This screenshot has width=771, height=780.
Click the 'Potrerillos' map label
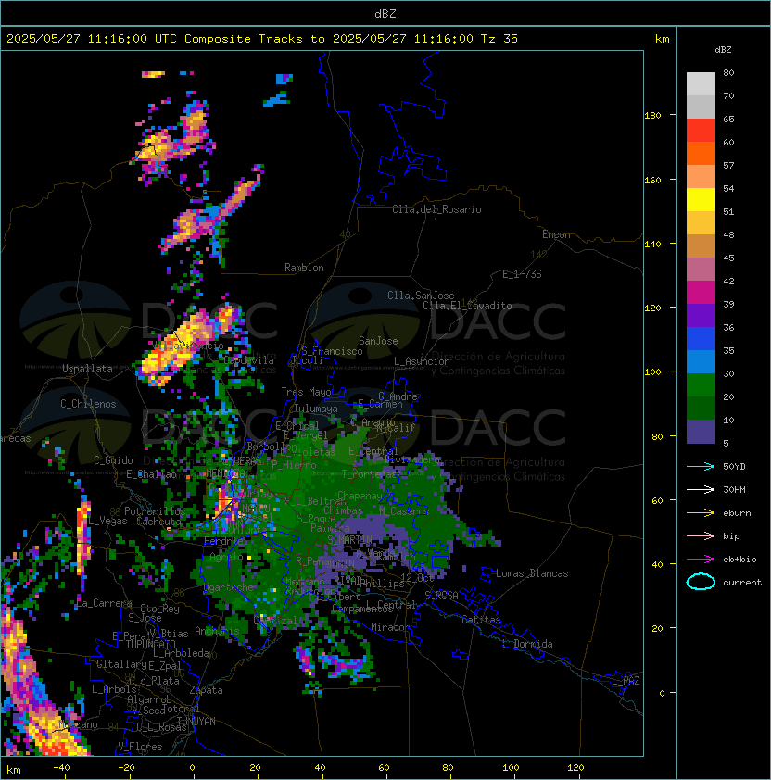pos(155,511)
